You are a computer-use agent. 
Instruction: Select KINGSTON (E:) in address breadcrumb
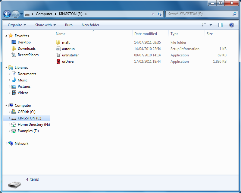pos(71,14)
